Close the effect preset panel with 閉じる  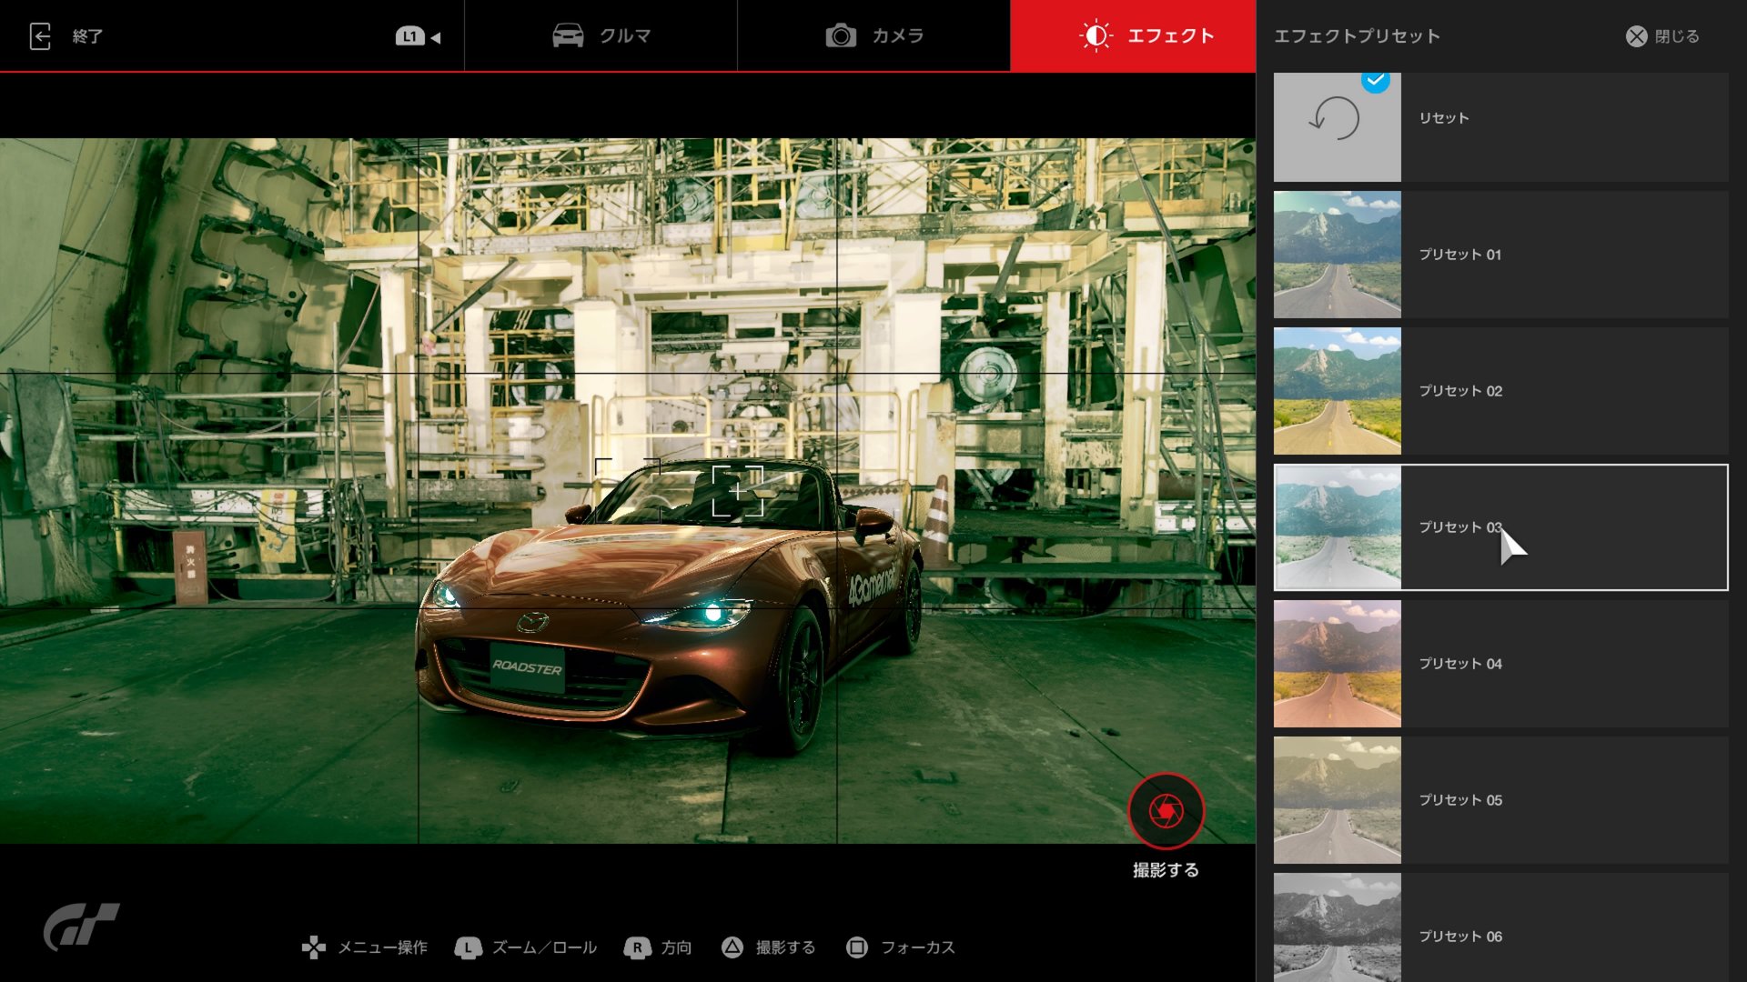(x=1662, y=36)
